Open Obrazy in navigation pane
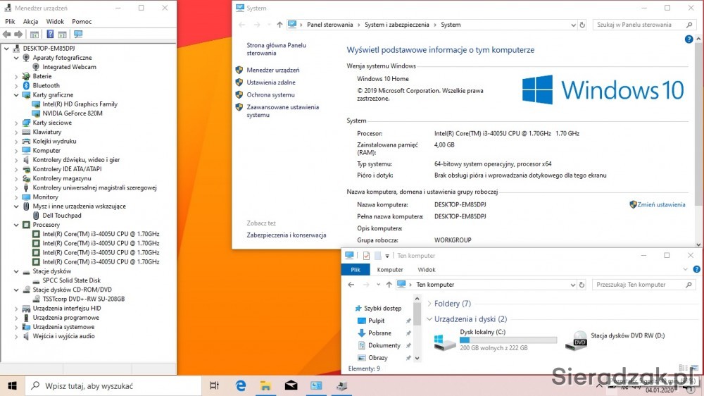The height and width of the screenshot is (396, 704). point(377,358)
